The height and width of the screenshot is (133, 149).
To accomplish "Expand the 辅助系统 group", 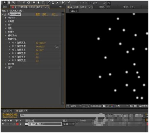I will pyautogui.click(x=6, y=35).
